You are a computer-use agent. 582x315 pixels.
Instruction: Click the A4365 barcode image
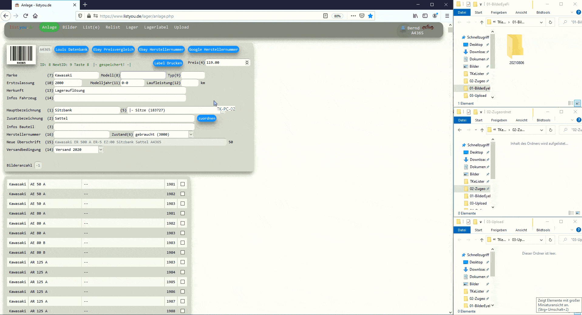click(21, 55)
